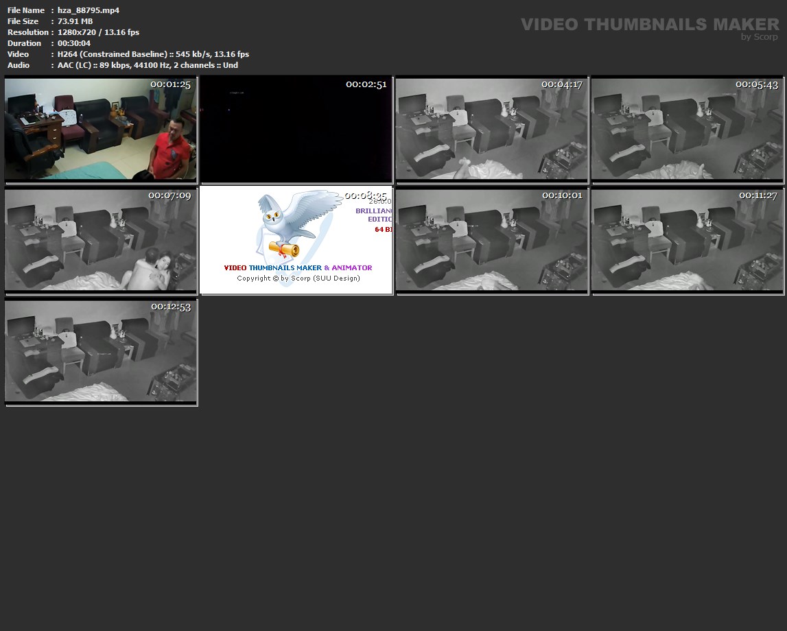Select the AAC (LC) audio info line
The image size is (787, 631).
[148, 65]
